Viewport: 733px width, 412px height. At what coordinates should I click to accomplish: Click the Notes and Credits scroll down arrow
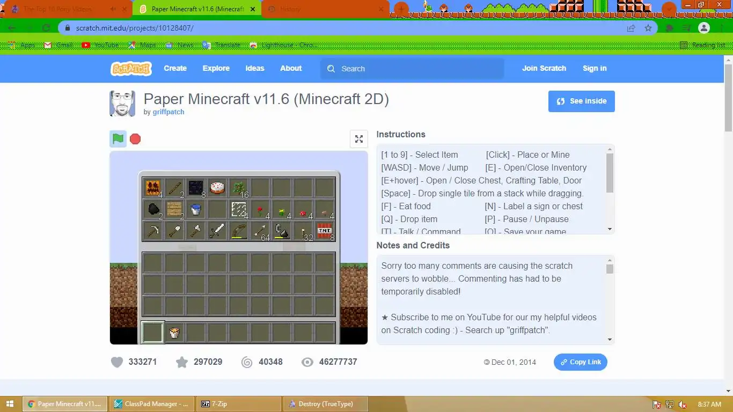pyautogui.click(x=610, y=339)
